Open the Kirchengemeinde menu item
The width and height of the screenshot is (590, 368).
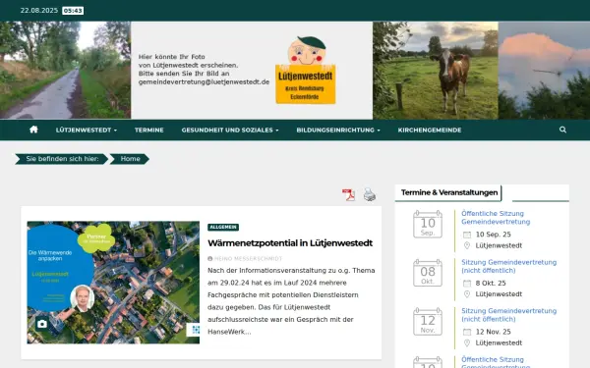pos(430,130)
